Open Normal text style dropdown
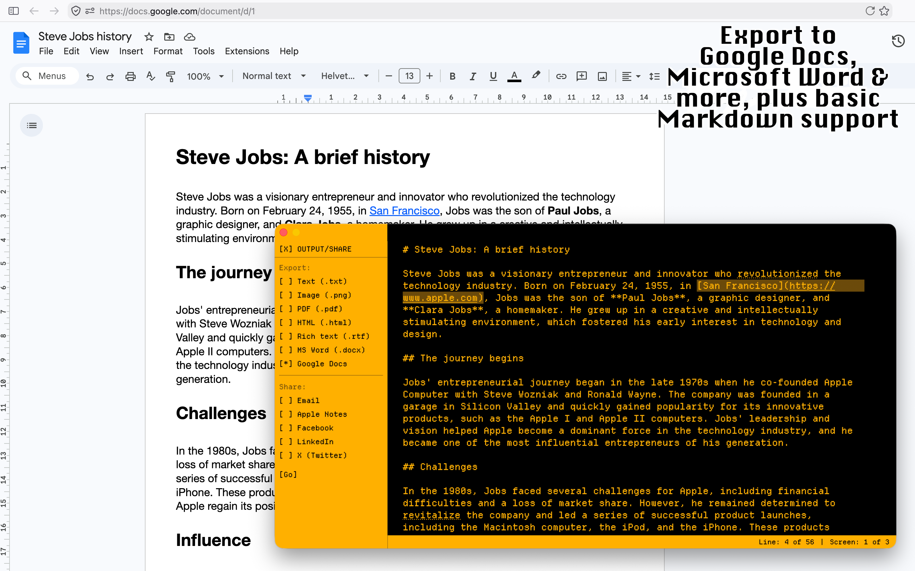The width and height of the screenshot is (915, 571). coord(274,76)
